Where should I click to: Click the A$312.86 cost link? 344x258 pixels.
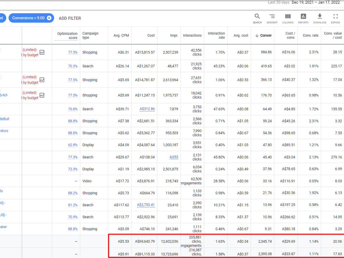click(x=147, y=109)
